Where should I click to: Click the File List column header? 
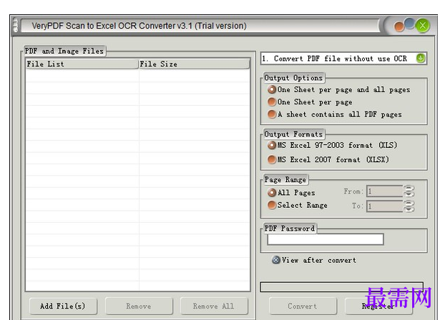82,64
